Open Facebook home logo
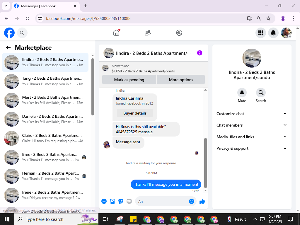 pos(9,33)
